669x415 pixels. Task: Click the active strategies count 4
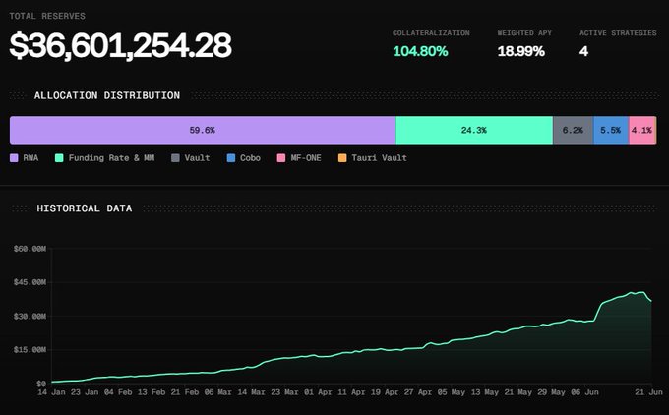coord(583,51)
